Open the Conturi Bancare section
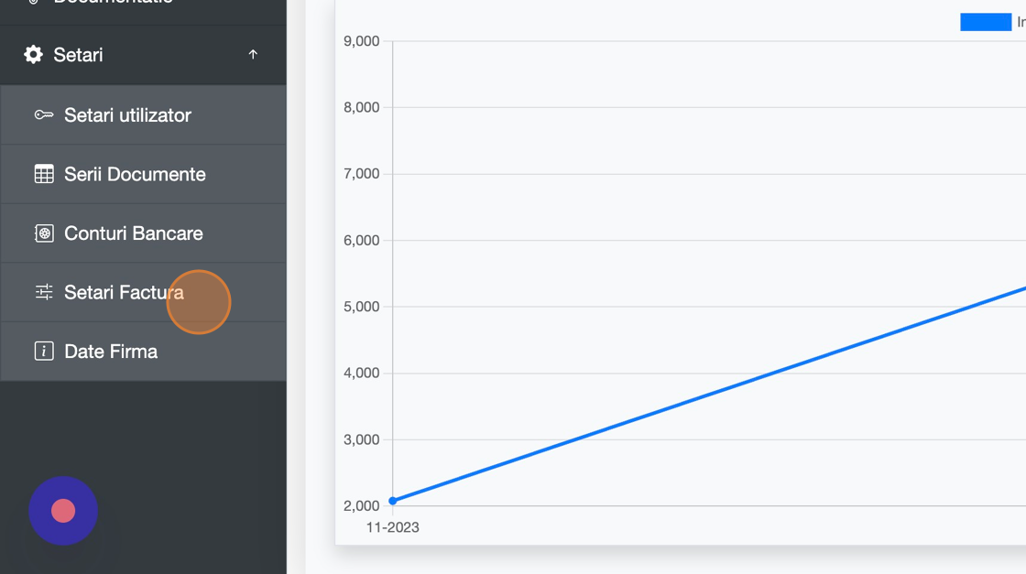1026x574 pixels. click(133, 233)
